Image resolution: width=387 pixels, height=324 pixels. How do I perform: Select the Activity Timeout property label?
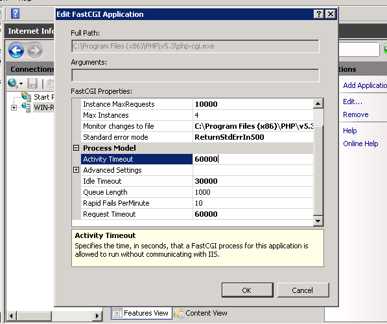tap(137, 159)
